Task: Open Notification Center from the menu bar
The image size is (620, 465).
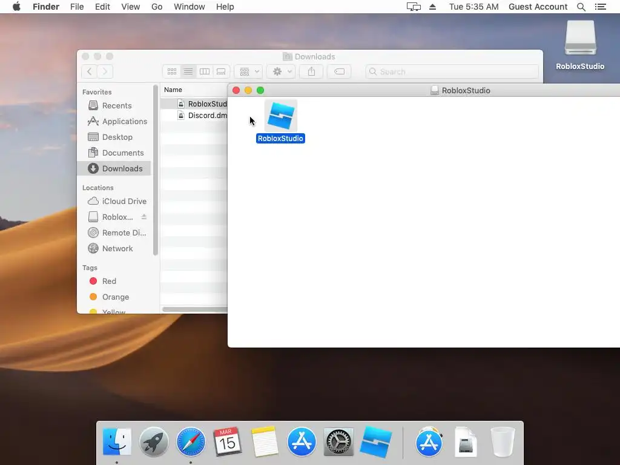Action: 600,7
